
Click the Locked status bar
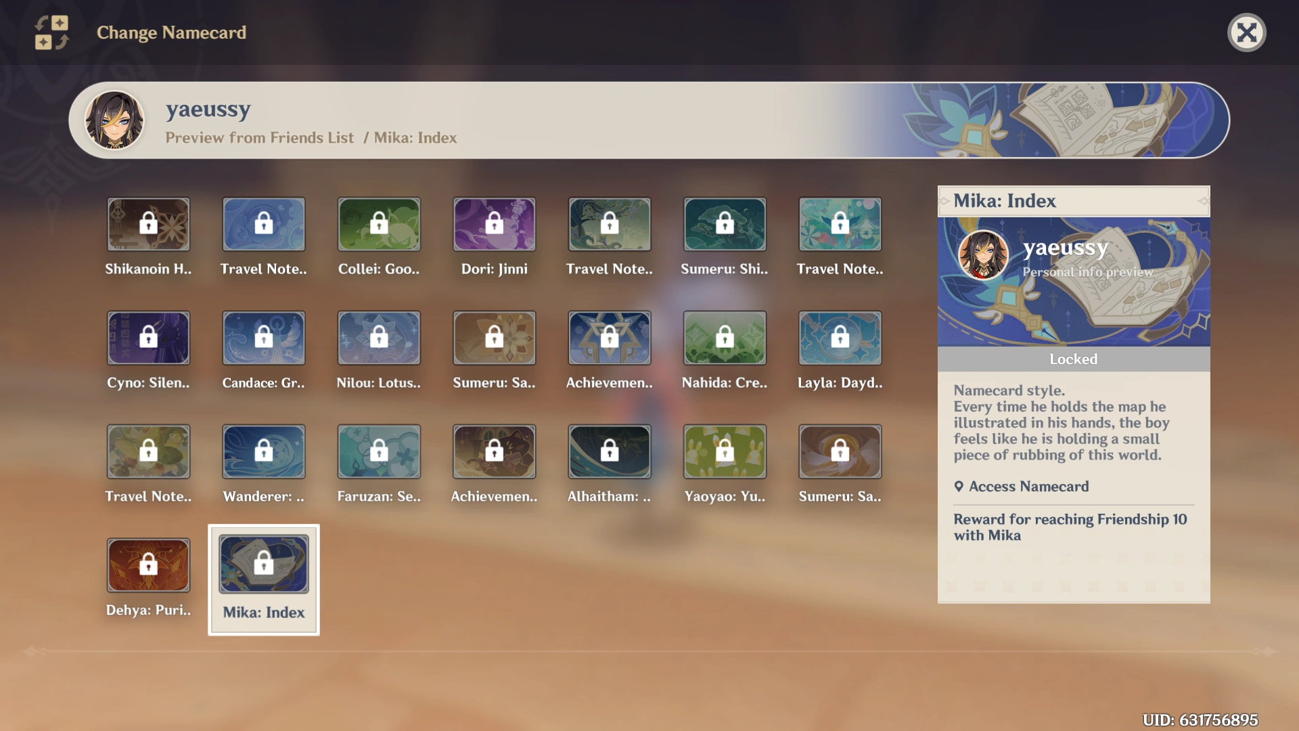(x=1073, y=359)
